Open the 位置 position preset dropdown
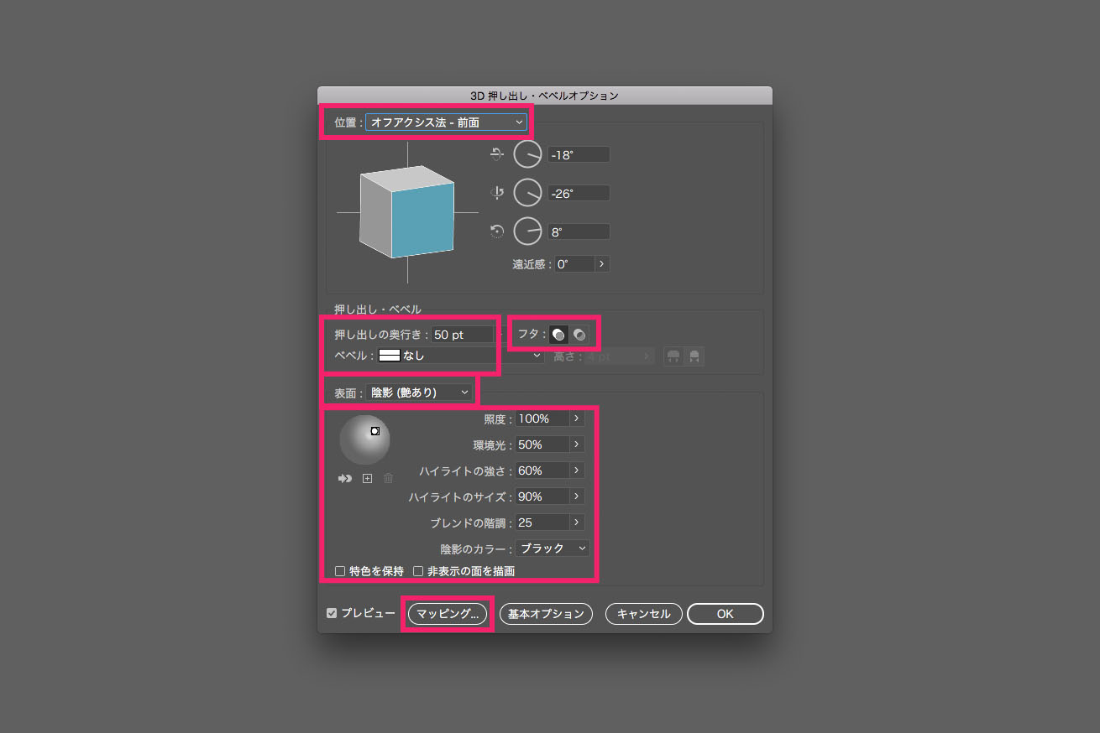 [446, 122]
